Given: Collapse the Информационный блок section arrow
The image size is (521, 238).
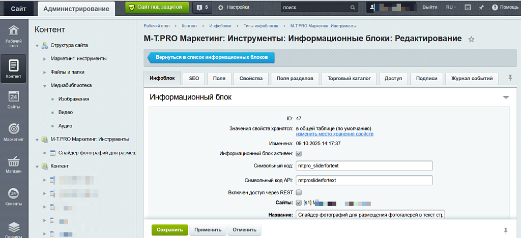Looking at the screenshot, I should pyautogui.click(x=505, y=97).
